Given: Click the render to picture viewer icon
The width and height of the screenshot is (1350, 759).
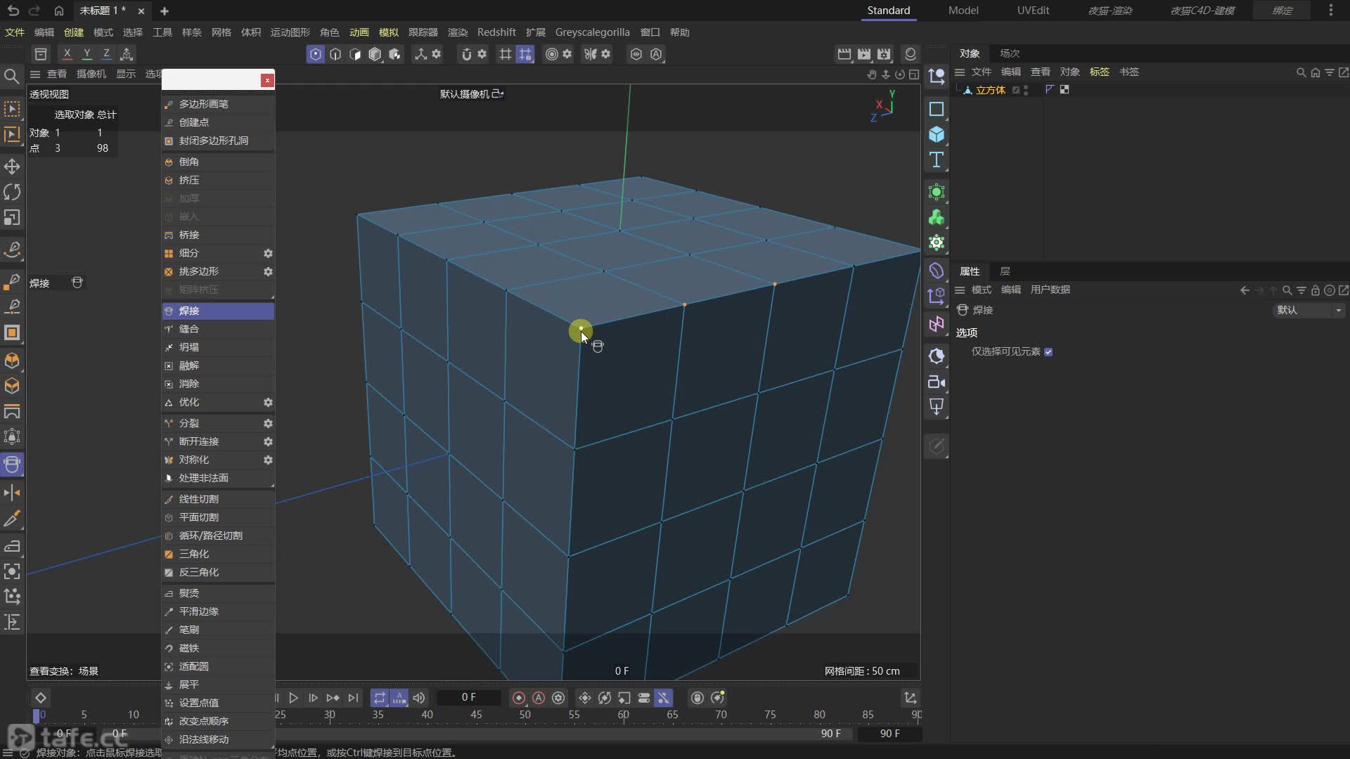Looking at the screenshot, I should pyautogui.click(x=864, y=54).
